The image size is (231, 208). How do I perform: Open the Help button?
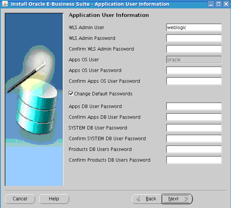[x=54, y=199]
